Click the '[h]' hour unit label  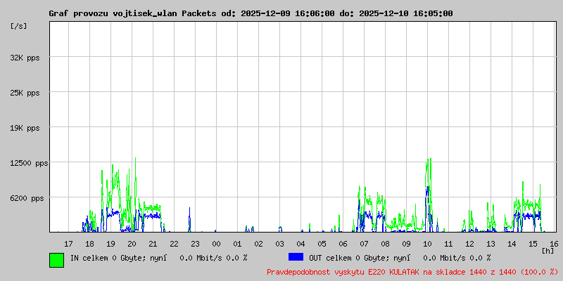(548, 251)
